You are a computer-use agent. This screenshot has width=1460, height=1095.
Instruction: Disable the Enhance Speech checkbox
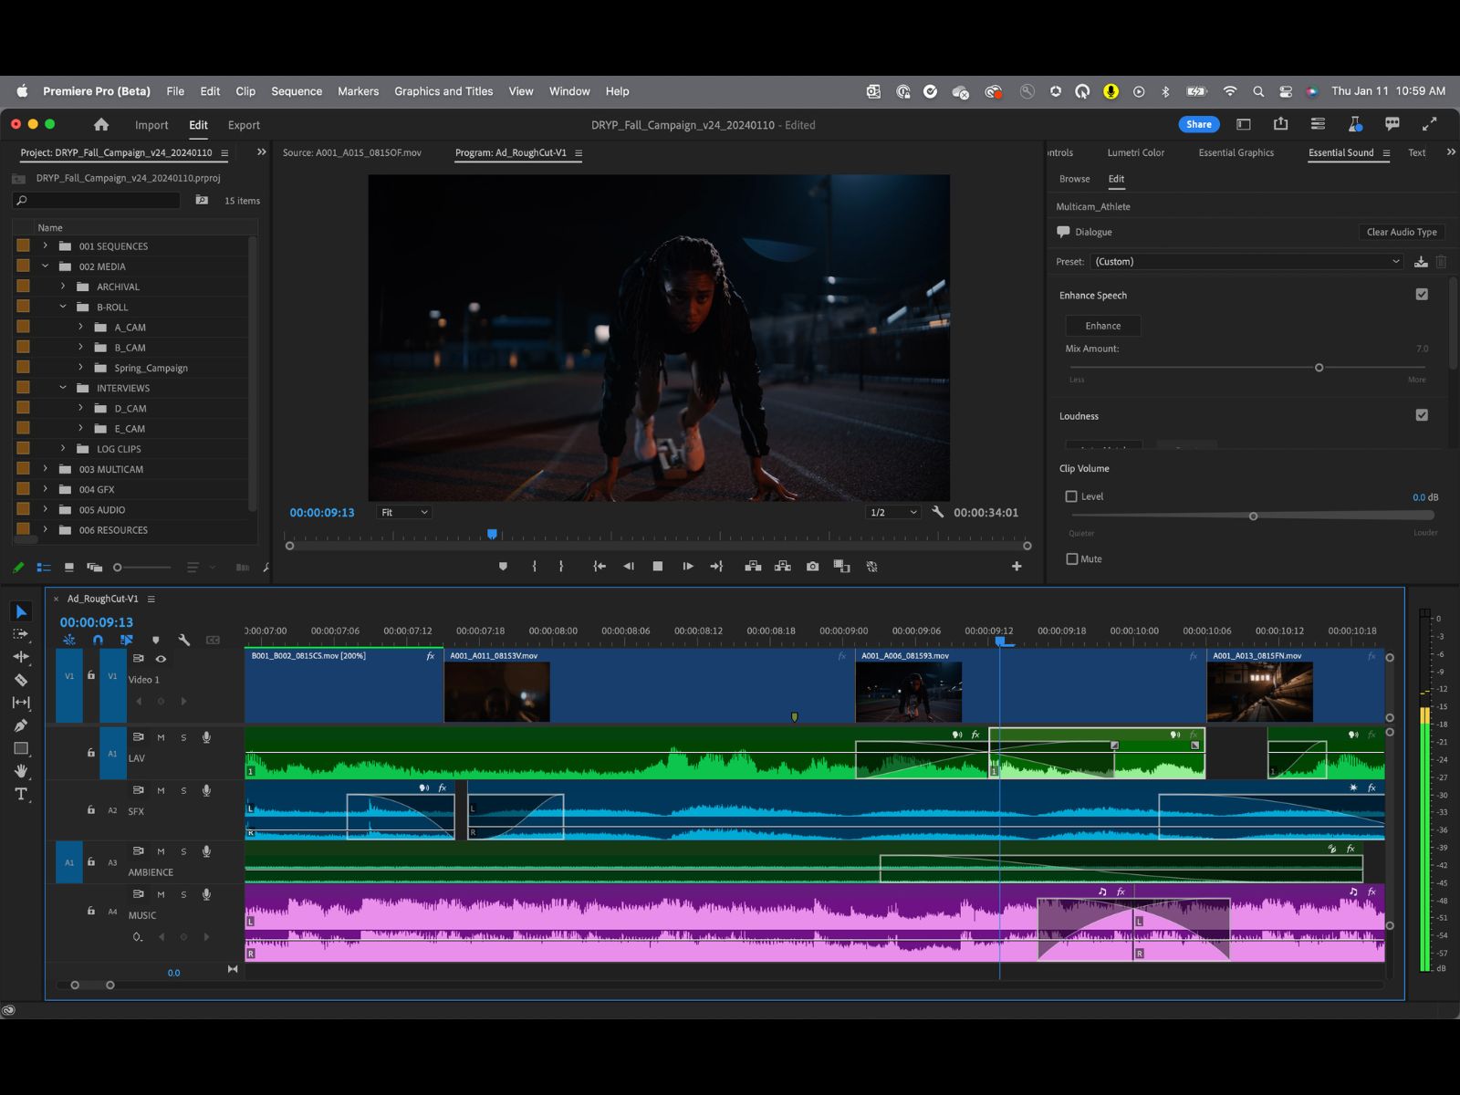(1421, 295)
